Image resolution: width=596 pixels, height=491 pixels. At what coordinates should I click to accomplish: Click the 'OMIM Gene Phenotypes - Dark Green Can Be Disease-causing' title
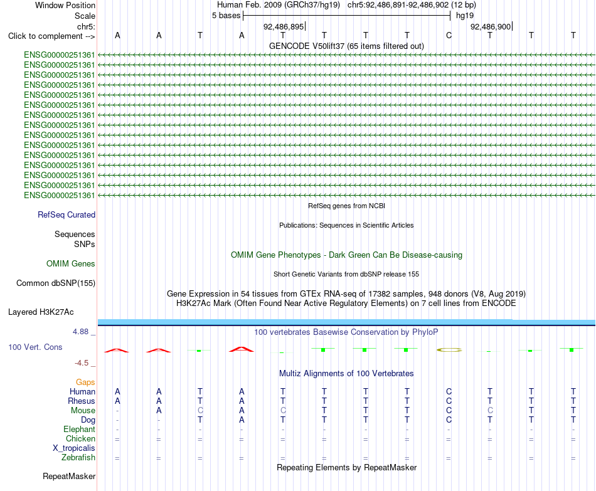(x=346, y=255)
